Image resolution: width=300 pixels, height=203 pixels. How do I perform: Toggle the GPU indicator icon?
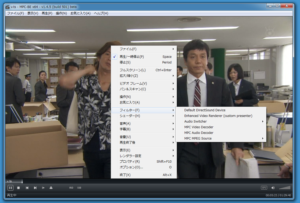coord(264,188)
